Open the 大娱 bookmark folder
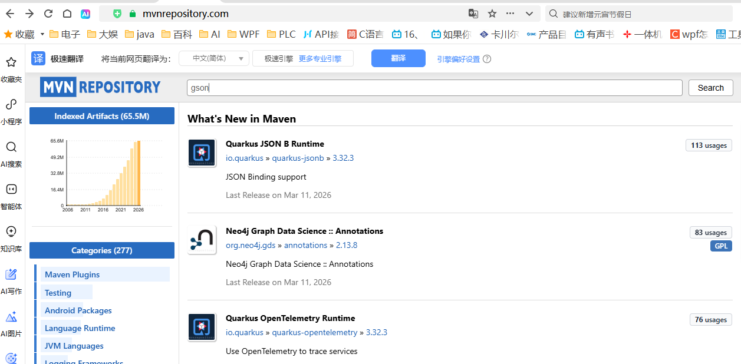This screenshot has width=741, height=364. point(102,34)
